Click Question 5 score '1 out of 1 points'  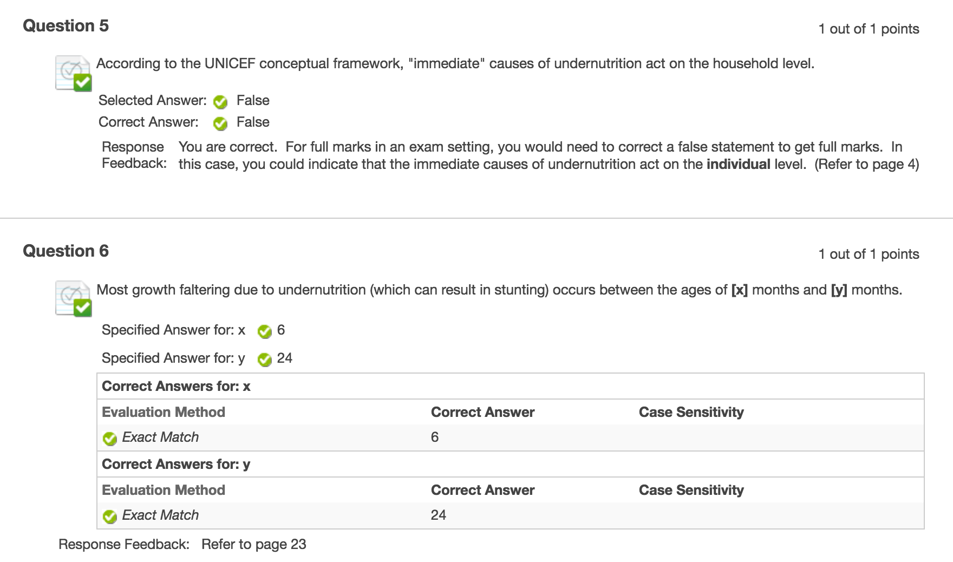(869, 29)
